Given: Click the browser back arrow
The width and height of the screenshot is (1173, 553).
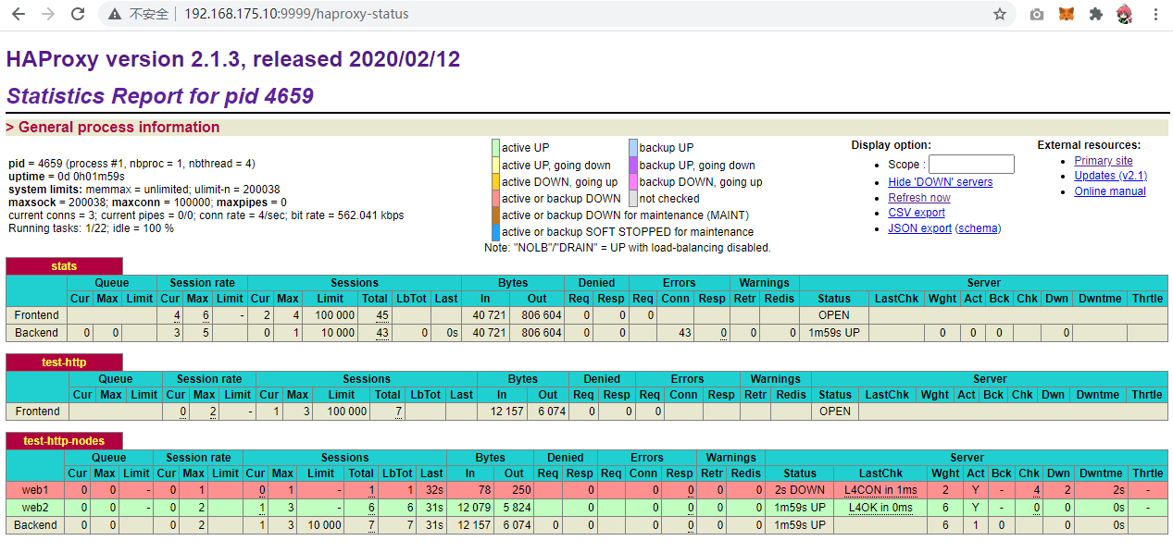Looking at the screenshot, I should pyautogui.click(x=19, y=15).
